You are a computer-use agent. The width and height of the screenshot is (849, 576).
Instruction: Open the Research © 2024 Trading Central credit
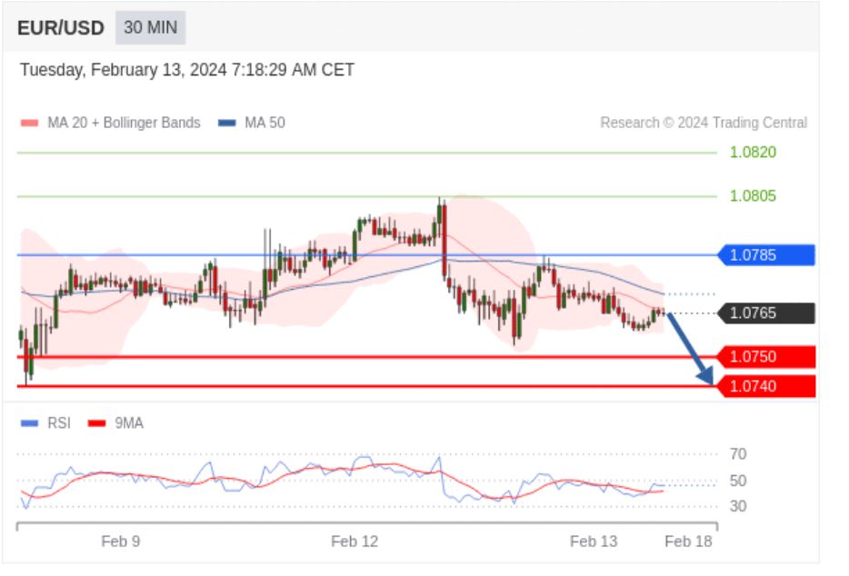704,123
